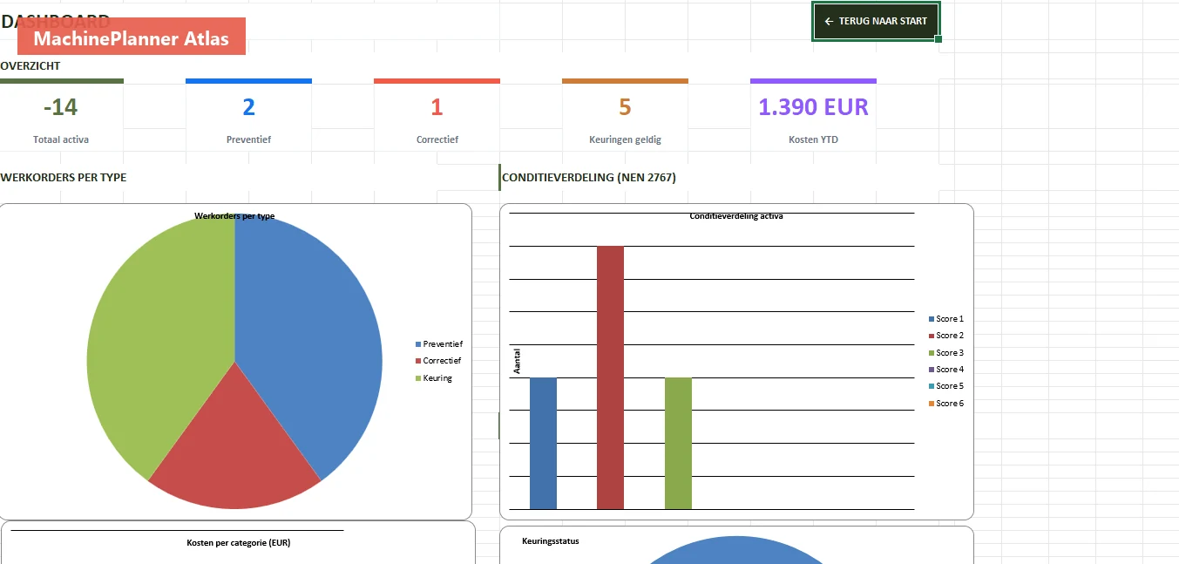Click the Score 3 legend entry
The height and width of the screenshot is (564, 1179).
coord(946,353)
